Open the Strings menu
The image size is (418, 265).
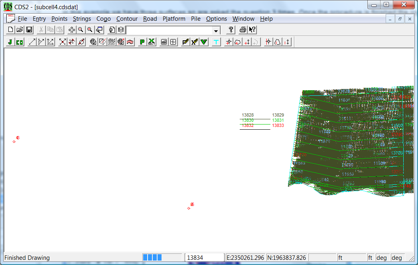tap(82, 19)
